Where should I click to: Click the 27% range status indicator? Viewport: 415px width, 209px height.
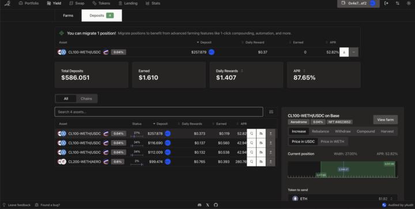[137, 134]
